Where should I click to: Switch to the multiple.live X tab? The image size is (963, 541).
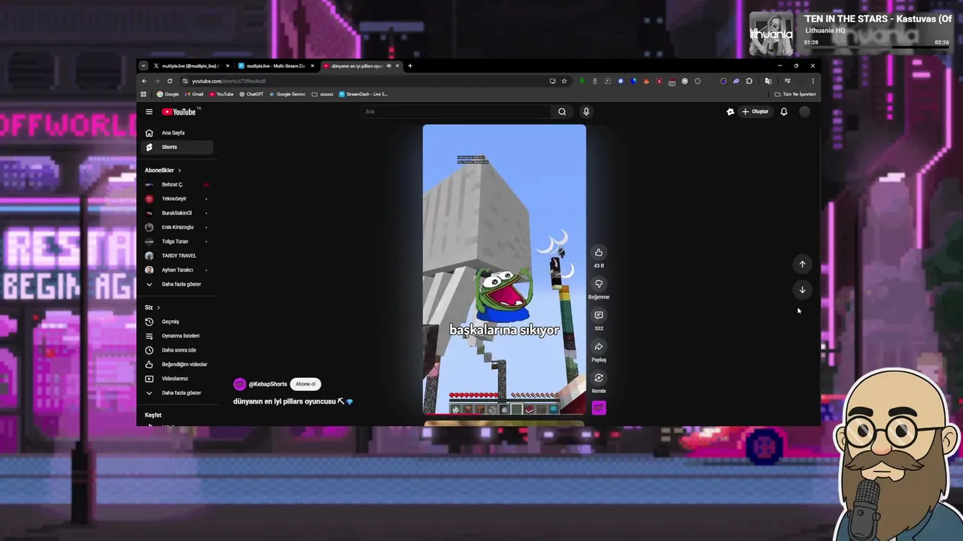pos(191,66)
